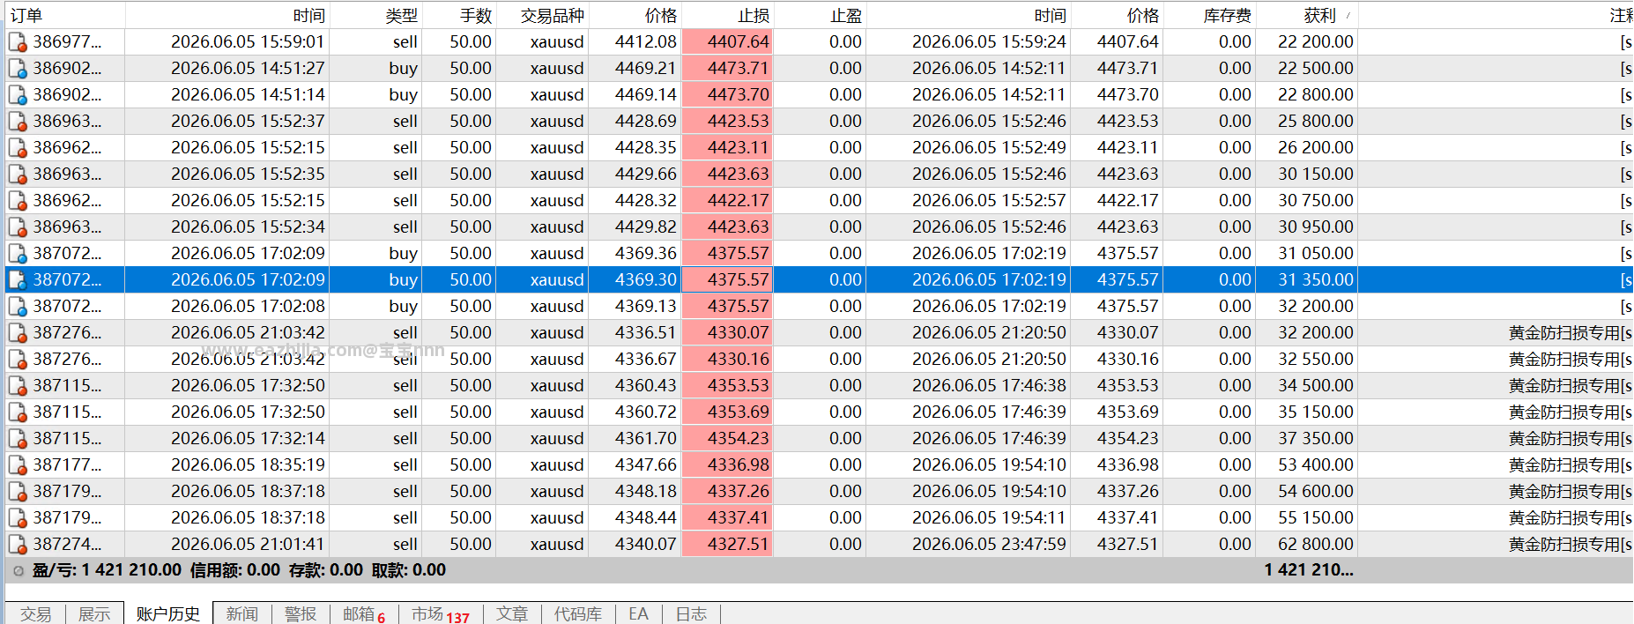Click circle icon beside 盈/亏 summary
Viewport: 1634px width, 624px height.
pyautogui.click(x=19, y=571)
